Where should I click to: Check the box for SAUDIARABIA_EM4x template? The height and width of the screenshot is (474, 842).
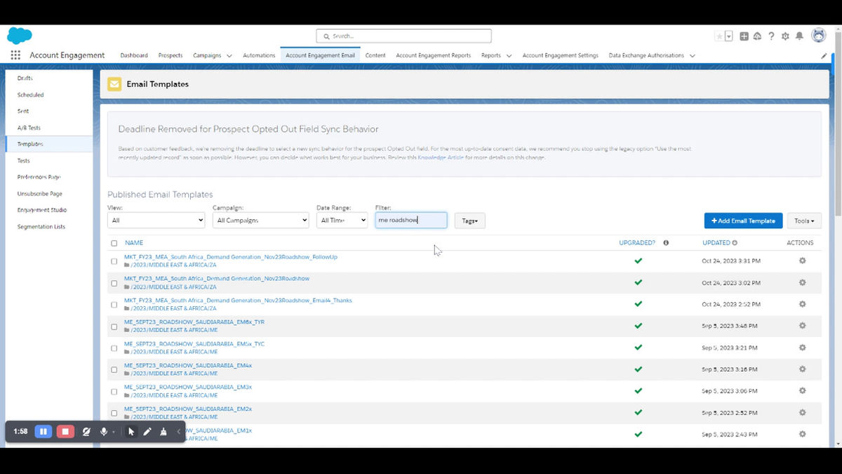[x=114, y=369]
